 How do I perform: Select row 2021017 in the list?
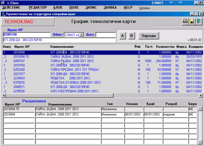click(102, 74)
